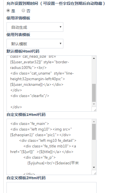The height and width of the screenshot is (193, 116).
Task: Click arrow on 自动生成 select box
Action: [61, 27]
